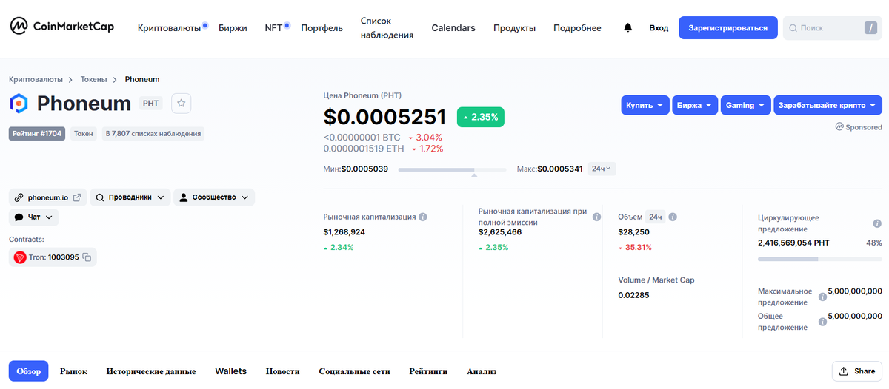This screenshot has width=889, height=389.
Task: Click the 7,807 списках наблюдения badge
Action: click(153, 134)
